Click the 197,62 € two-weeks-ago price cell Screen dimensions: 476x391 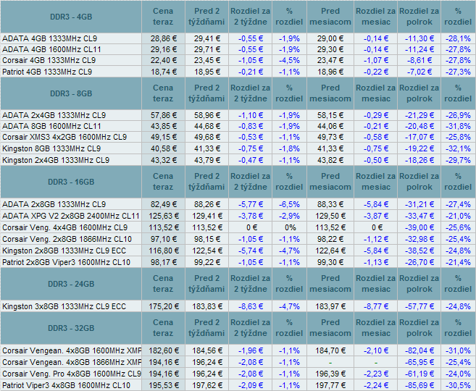click(x=207, y=385)
